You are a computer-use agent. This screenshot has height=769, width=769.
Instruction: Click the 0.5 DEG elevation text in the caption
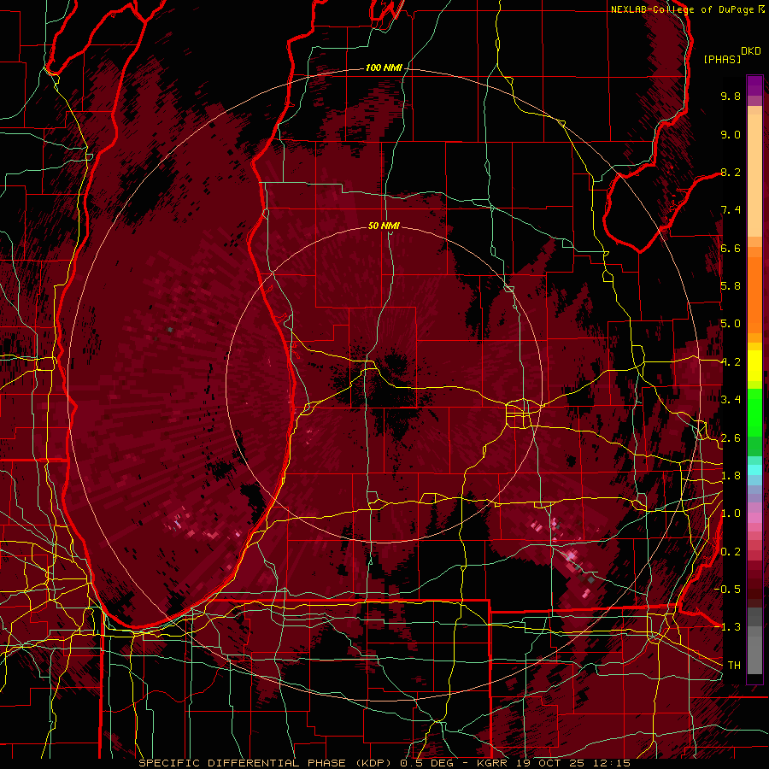(428, 763)
